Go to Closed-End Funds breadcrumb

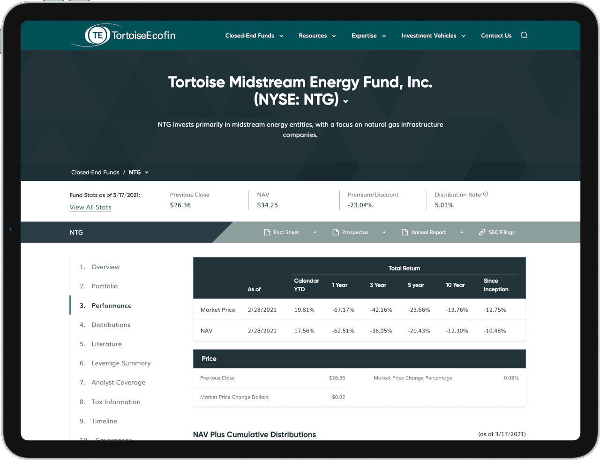click(x=95, y=173)
